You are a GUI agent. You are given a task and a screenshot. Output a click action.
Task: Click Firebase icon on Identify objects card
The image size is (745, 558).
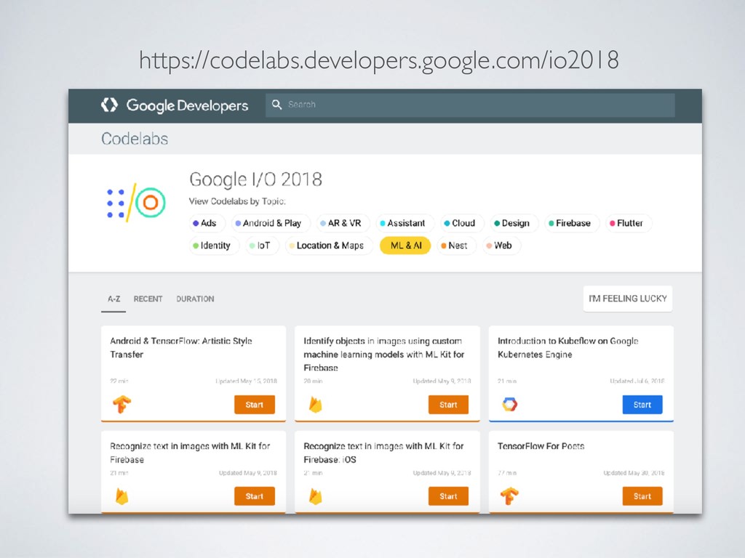[x=316, y=405]
